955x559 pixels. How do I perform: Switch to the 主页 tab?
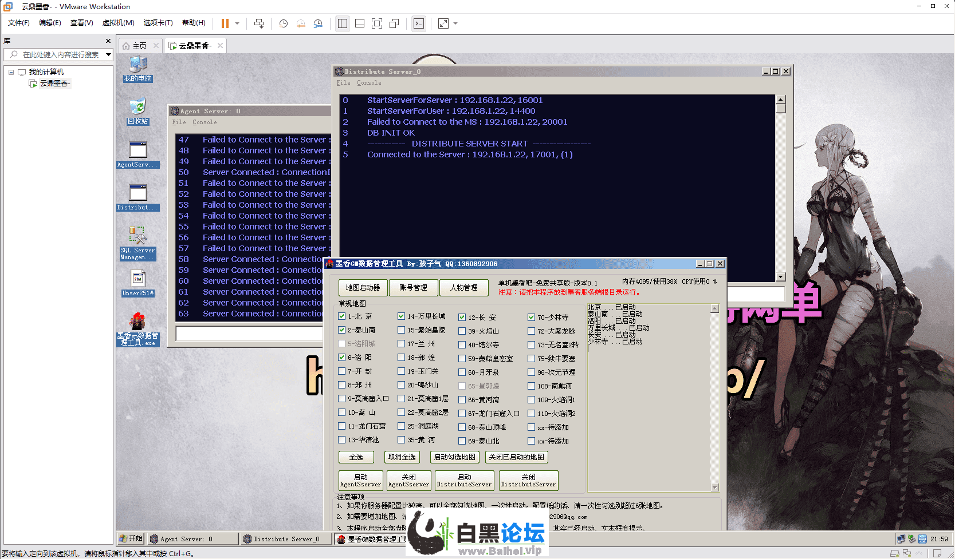click(x=140, y=46)
